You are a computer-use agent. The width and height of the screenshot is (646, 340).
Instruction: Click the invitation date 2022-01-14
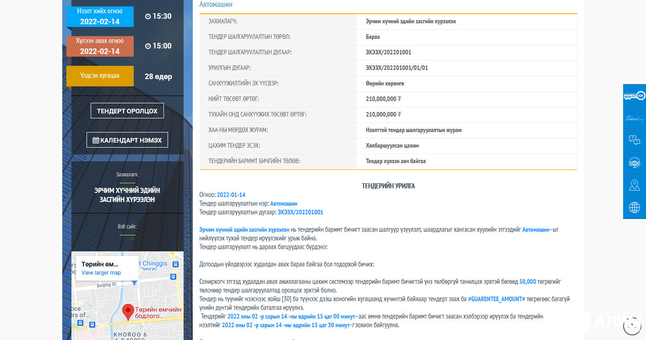click(231, 195)
